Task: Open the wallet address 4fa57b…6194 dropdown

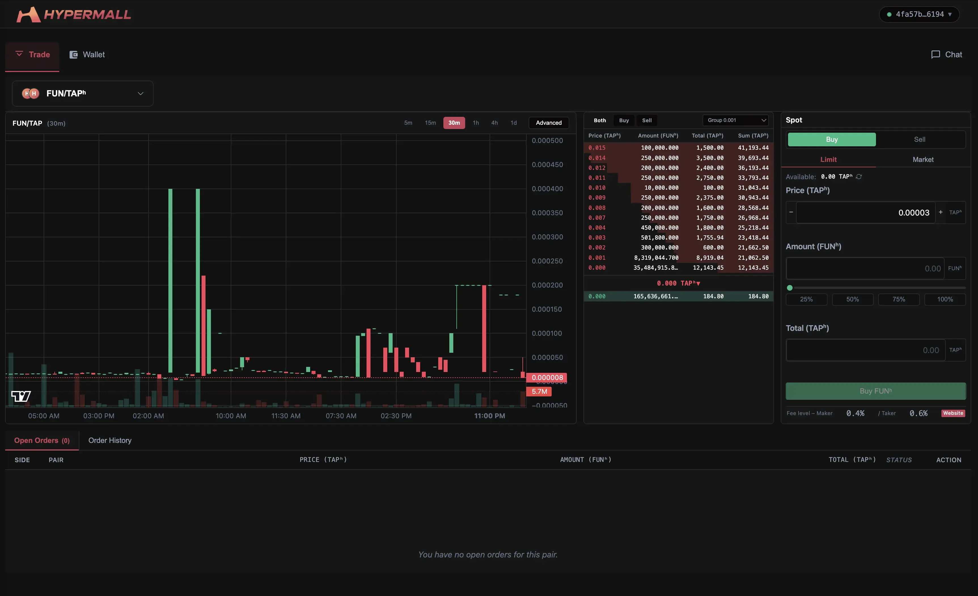Action: click(x=919, y=14)
